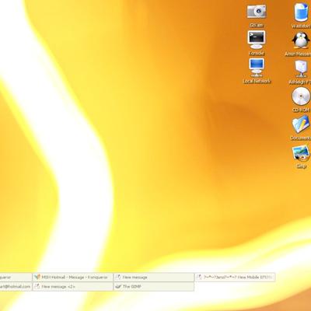Switch to MSN Hotmail - Message - Konqueror task
Image resolution: width=311 pixels, height=311 pixels.
click(x=73, y=277)
